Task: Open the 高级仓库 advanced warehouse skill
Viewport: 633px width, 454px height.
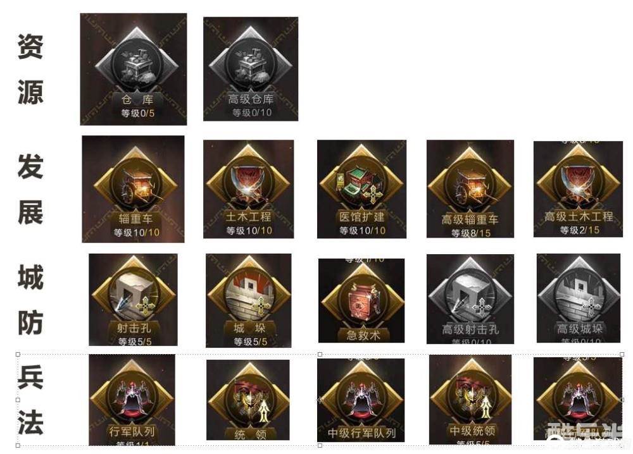Action: 251,69
